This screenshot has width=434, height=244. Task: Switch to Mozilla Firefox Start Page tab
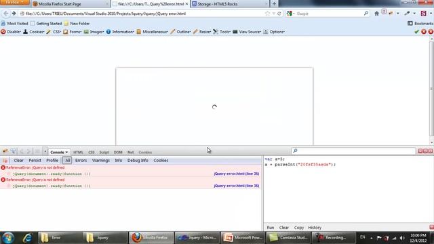point(71,4)
